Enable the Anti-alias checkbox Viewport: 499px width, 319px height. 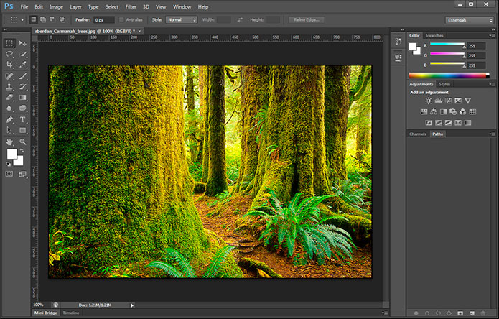click(122, 19)
